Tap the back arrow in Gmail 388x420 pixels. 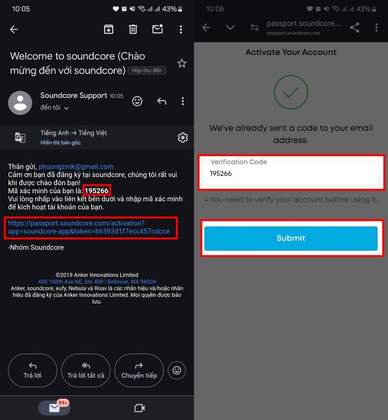(x=14, y=29)
